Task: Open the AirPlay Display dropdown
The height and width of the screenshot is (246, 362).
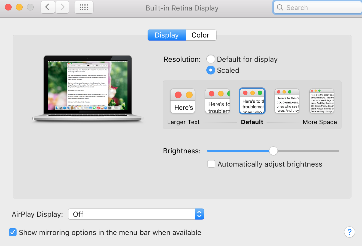Action: coord(136,214)
